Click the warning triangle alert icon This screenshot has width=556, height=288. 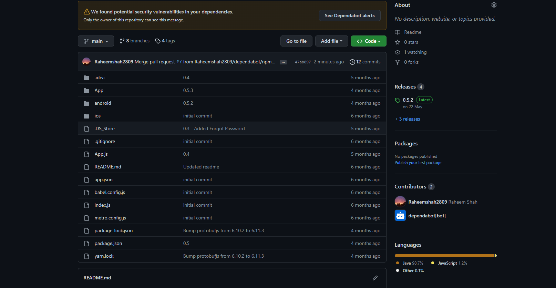87,12
